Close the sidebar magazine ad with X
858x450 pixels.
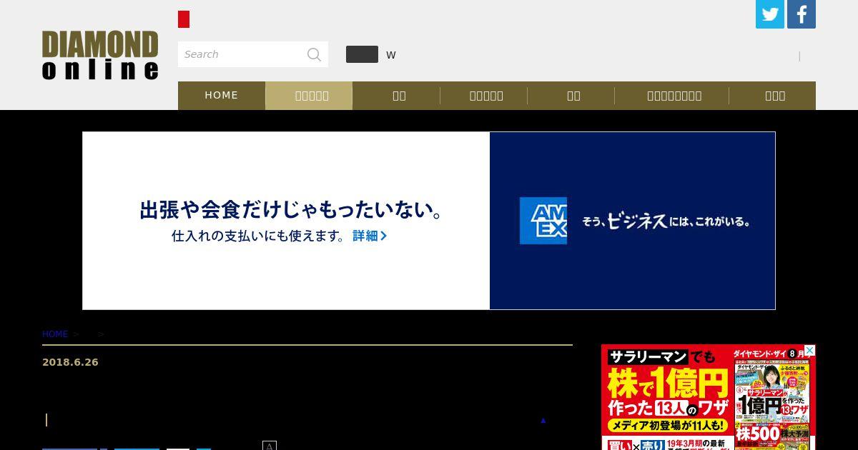click(x=809, y=351)
